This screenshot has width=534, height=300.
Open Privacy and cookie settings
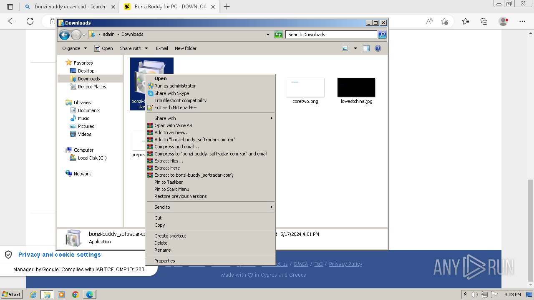[60, 255]
